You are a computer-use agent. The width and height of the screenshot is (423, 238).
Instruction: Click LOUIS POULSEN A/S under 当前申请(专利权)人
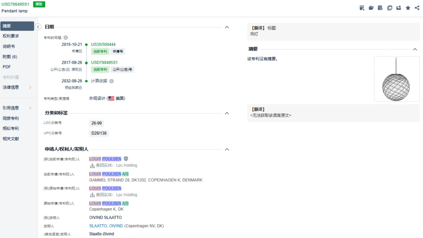pyautogui.click(x=109, y=174)
